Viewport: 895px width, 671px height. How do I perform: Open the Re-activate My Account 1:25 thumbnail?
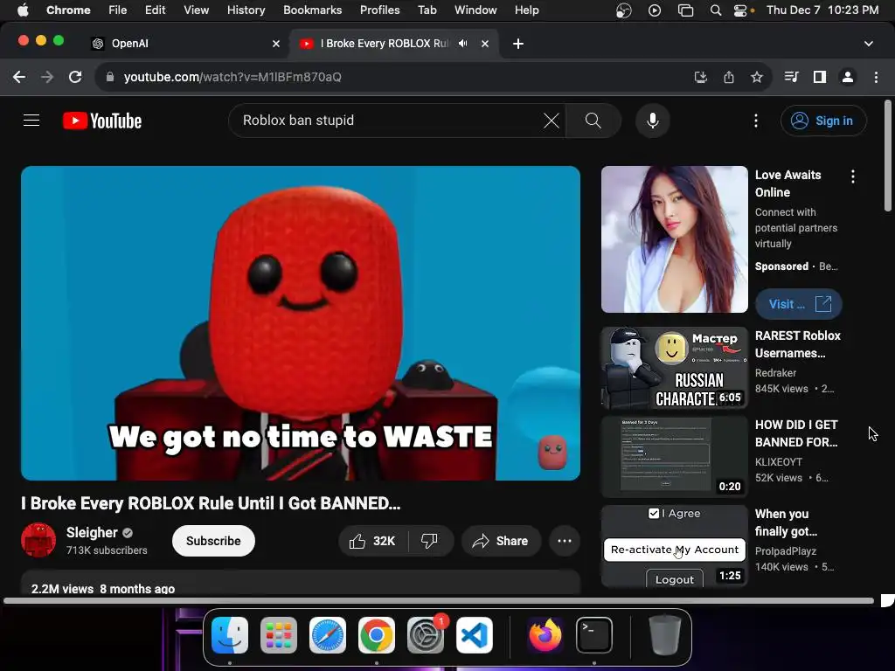674,546
